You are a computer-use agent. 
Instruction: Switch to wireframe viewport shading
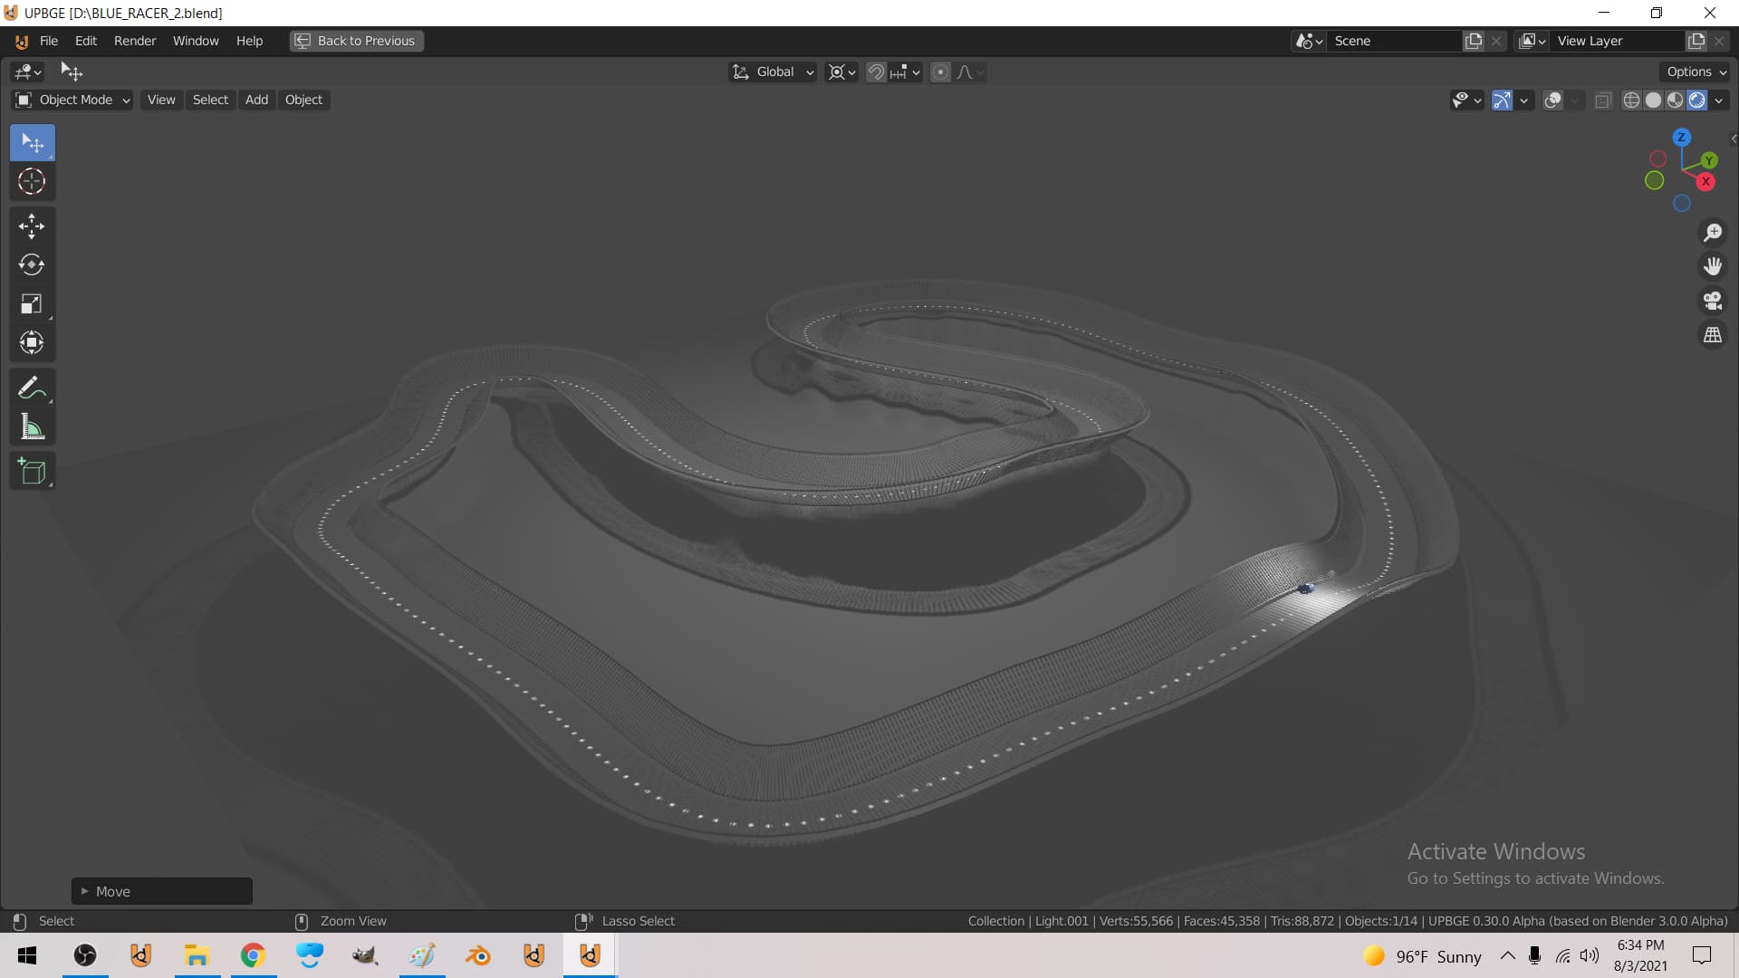pyautogui.click(x=1631, y=101)
